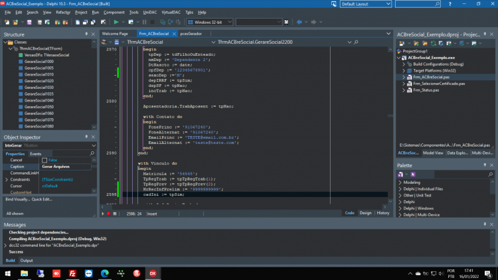Viewport: 498px width, 280px height.
Task: Click the Remove file from project icon
Action: point(66,22)
